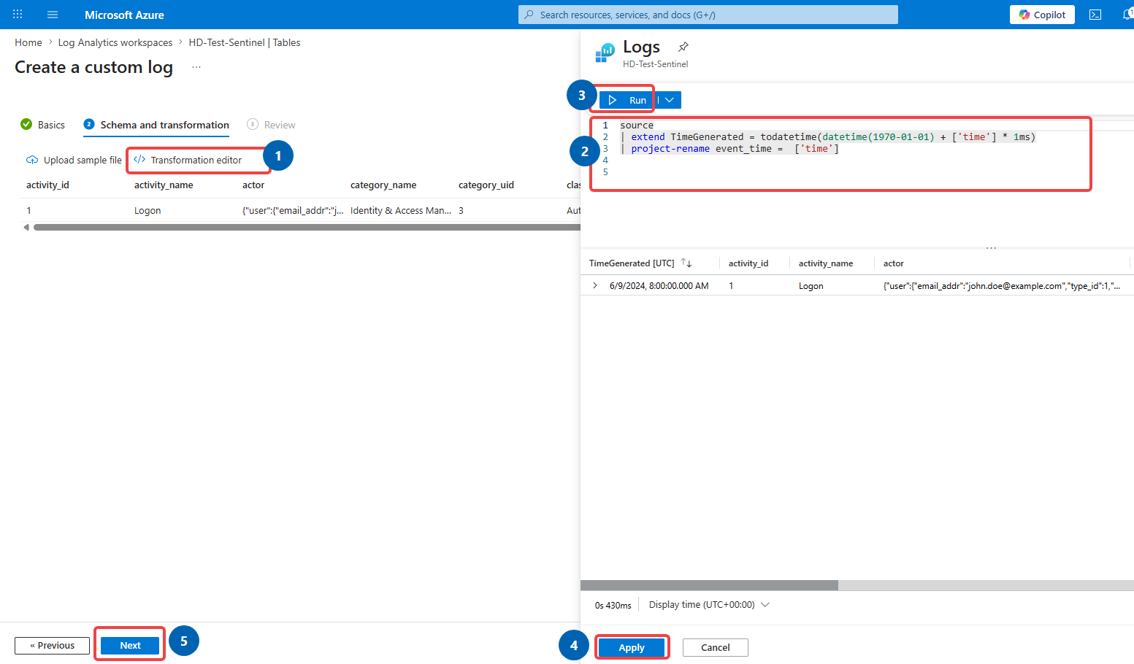Go back with the Previous button
This screenshot has width=1134, height=664.
pyautogui.click(x=52, y=645)
